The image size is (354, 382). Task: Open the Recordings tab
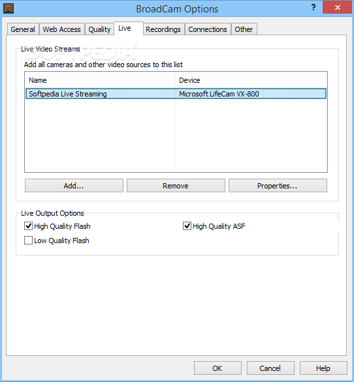click(163, 29)
